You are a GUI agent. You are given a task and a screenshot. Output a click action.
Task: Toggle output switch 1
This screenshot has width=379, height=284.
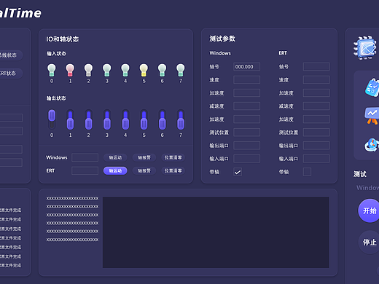(x=70, y=119)
